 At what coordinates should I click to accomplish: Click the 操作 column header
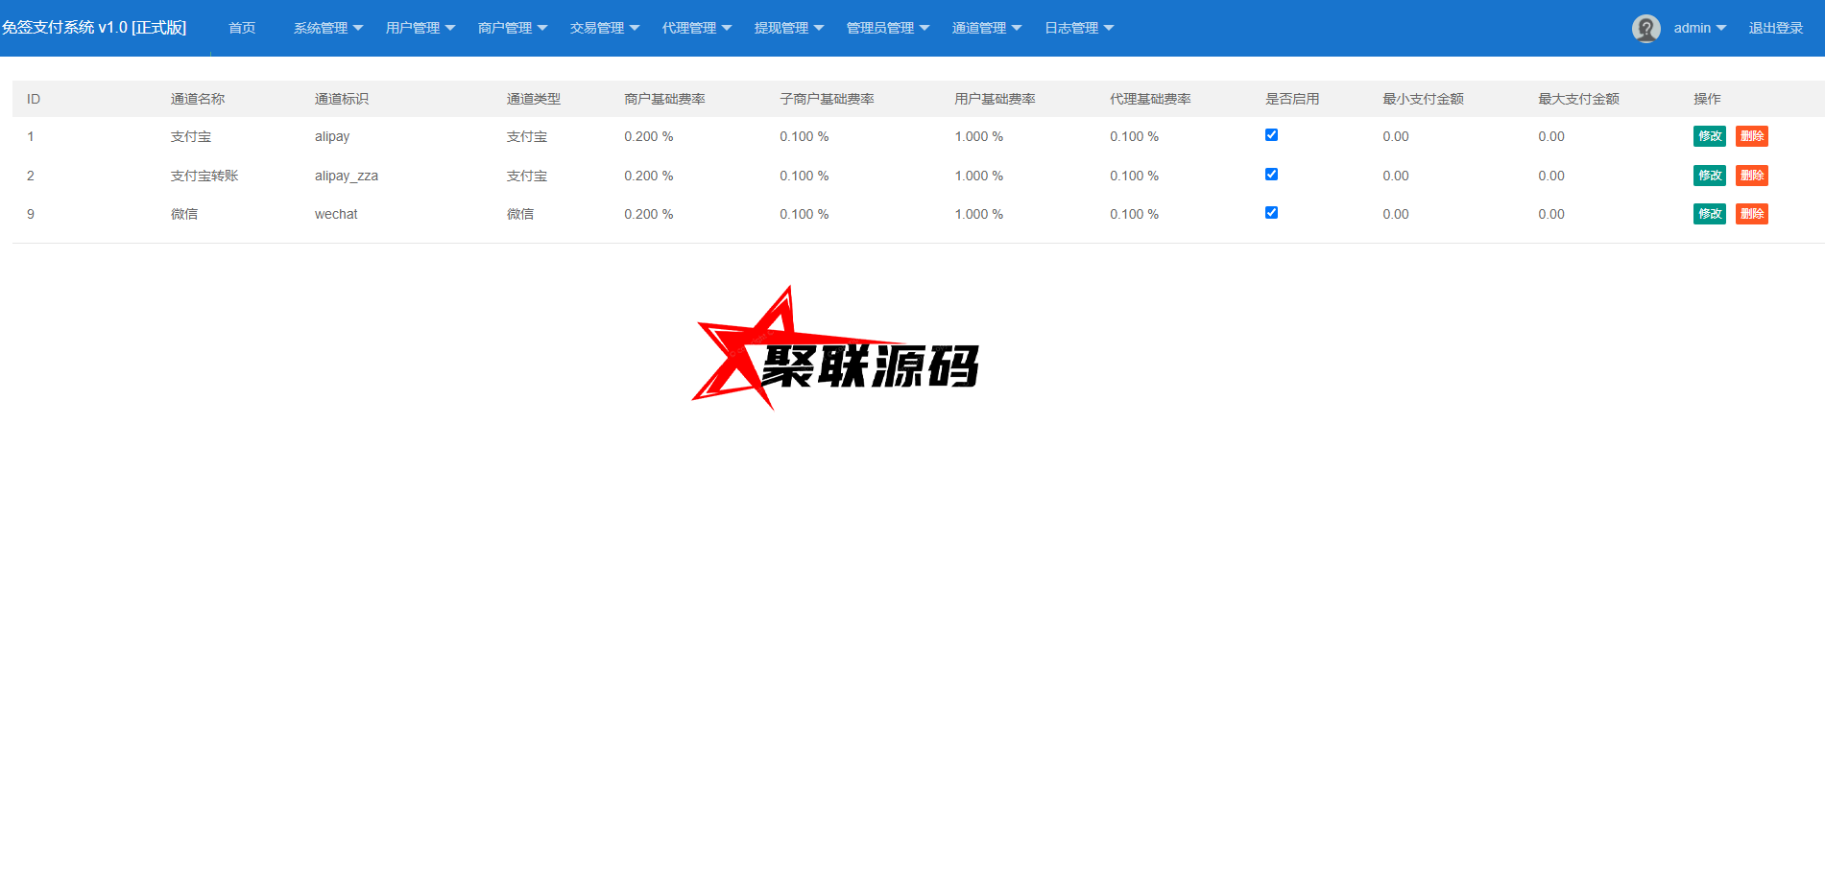click(x=1707, y=99)
